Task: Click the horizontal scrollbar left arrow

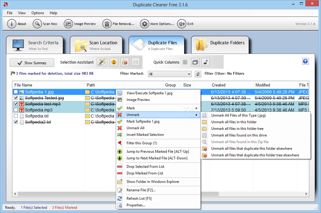Action: click(15, 194)
